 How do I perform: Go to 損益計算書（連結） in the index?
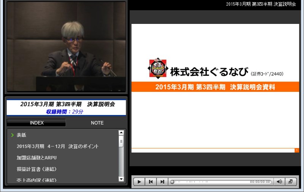36,169
